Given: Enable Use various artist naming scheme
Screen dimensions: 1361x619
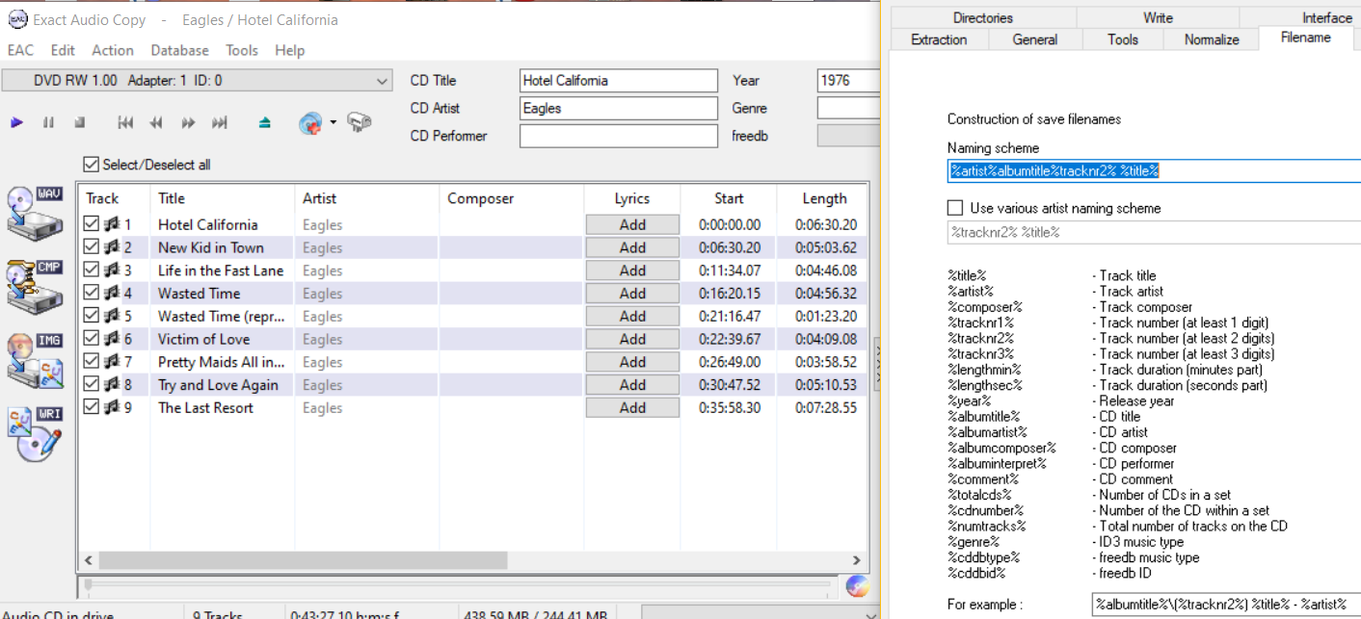Looking at the screenshot, I should pyautogui.click(x=955, y=208).
